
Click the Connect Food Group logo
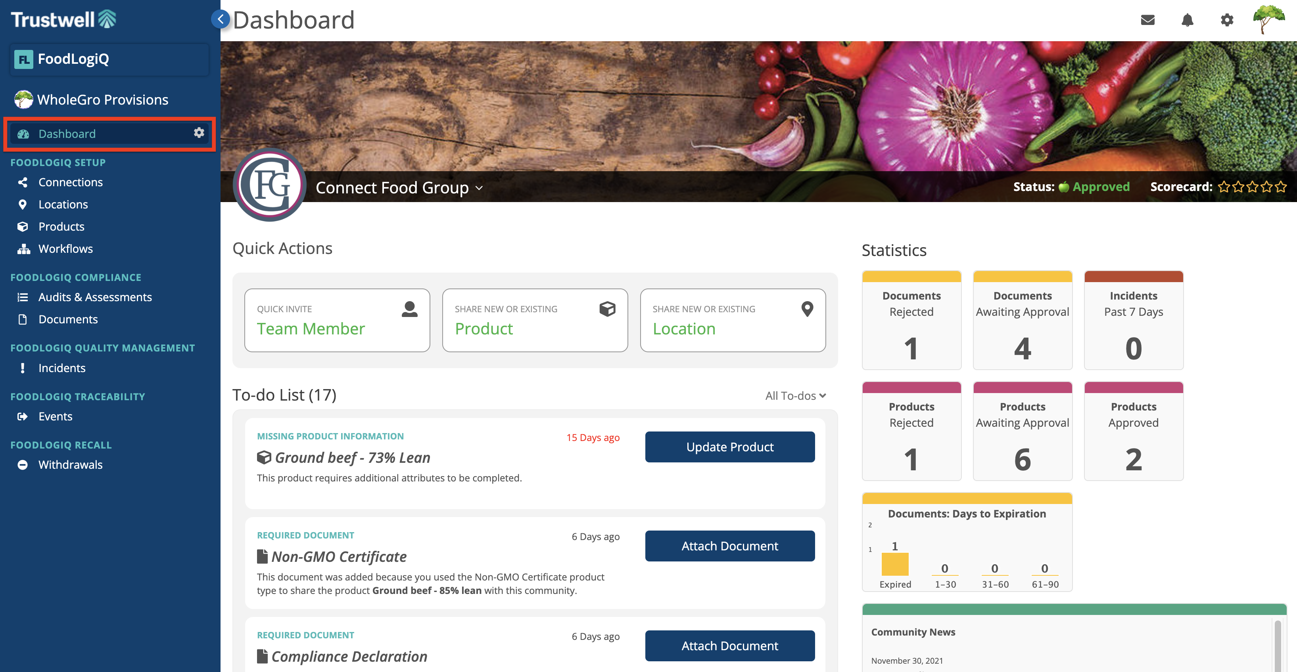270,185
